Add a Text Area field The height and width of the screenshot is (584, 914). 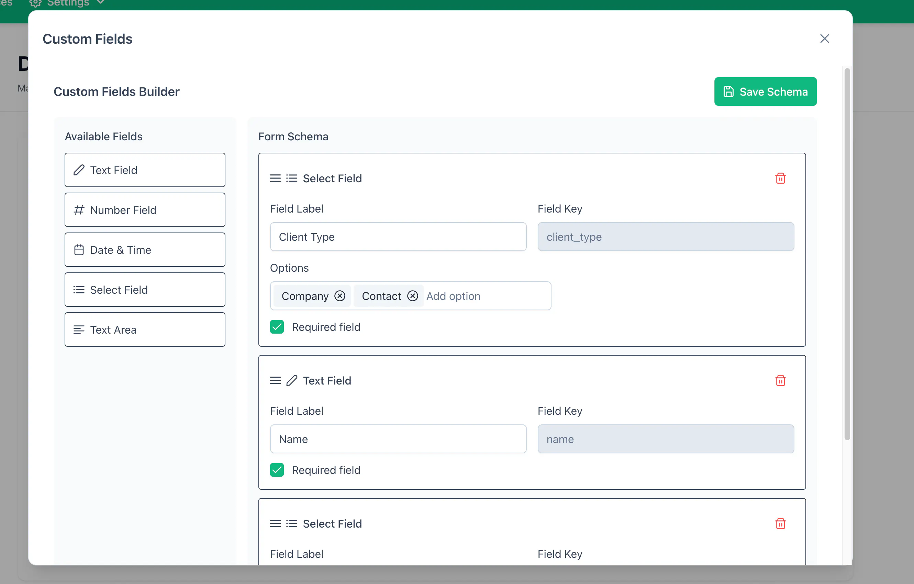pyautogui.click(x=145, y=329)
